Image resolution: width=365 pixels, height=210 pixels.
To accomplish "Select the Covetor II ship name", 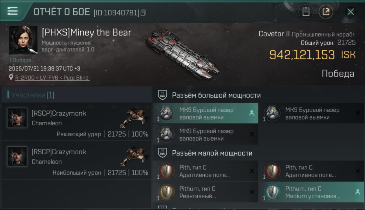I will point(274,34).
